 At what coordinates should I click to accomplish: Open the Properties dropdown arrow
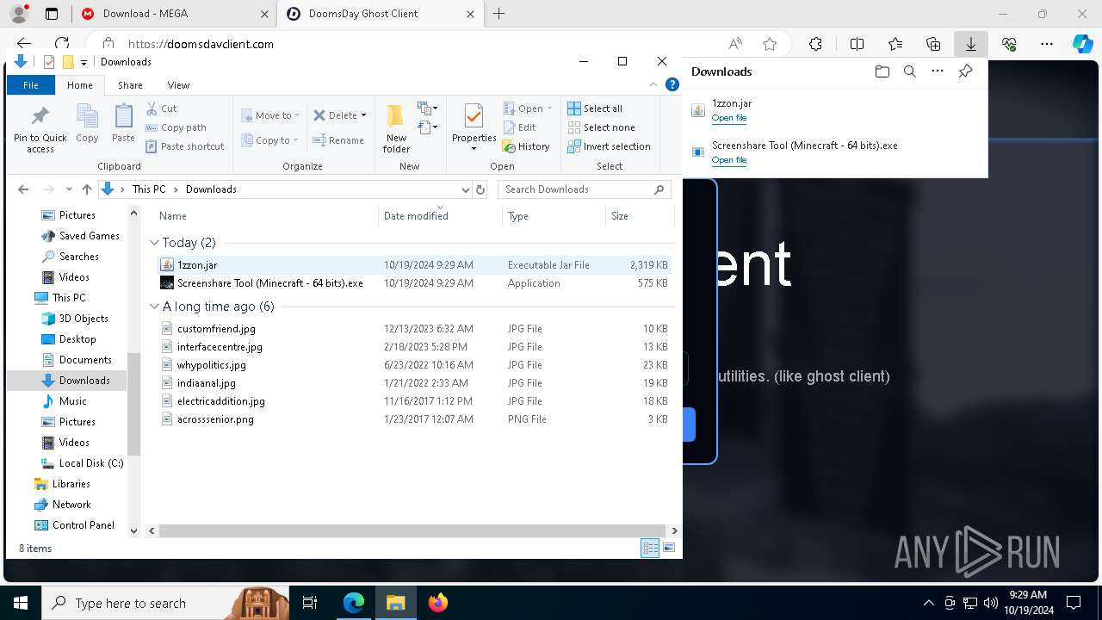[x=474, y=149]
